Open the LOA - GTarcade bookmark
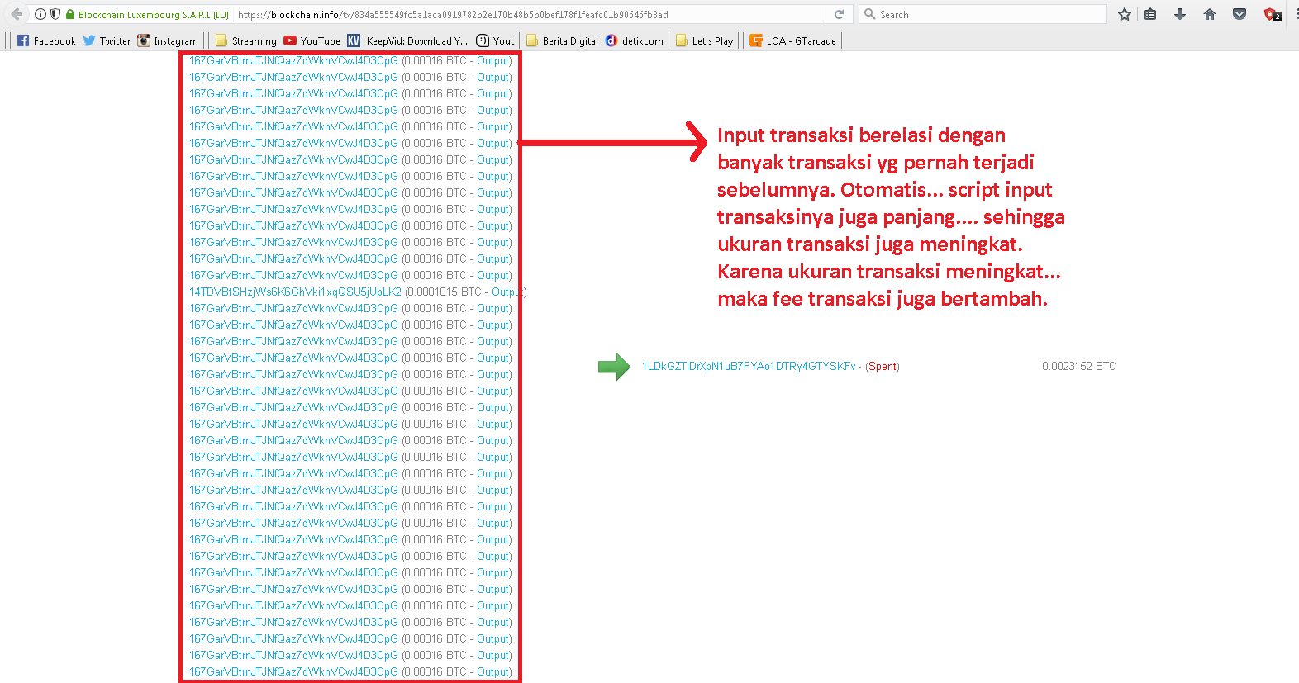This screenshot has height=683, width=1299. 793,40
